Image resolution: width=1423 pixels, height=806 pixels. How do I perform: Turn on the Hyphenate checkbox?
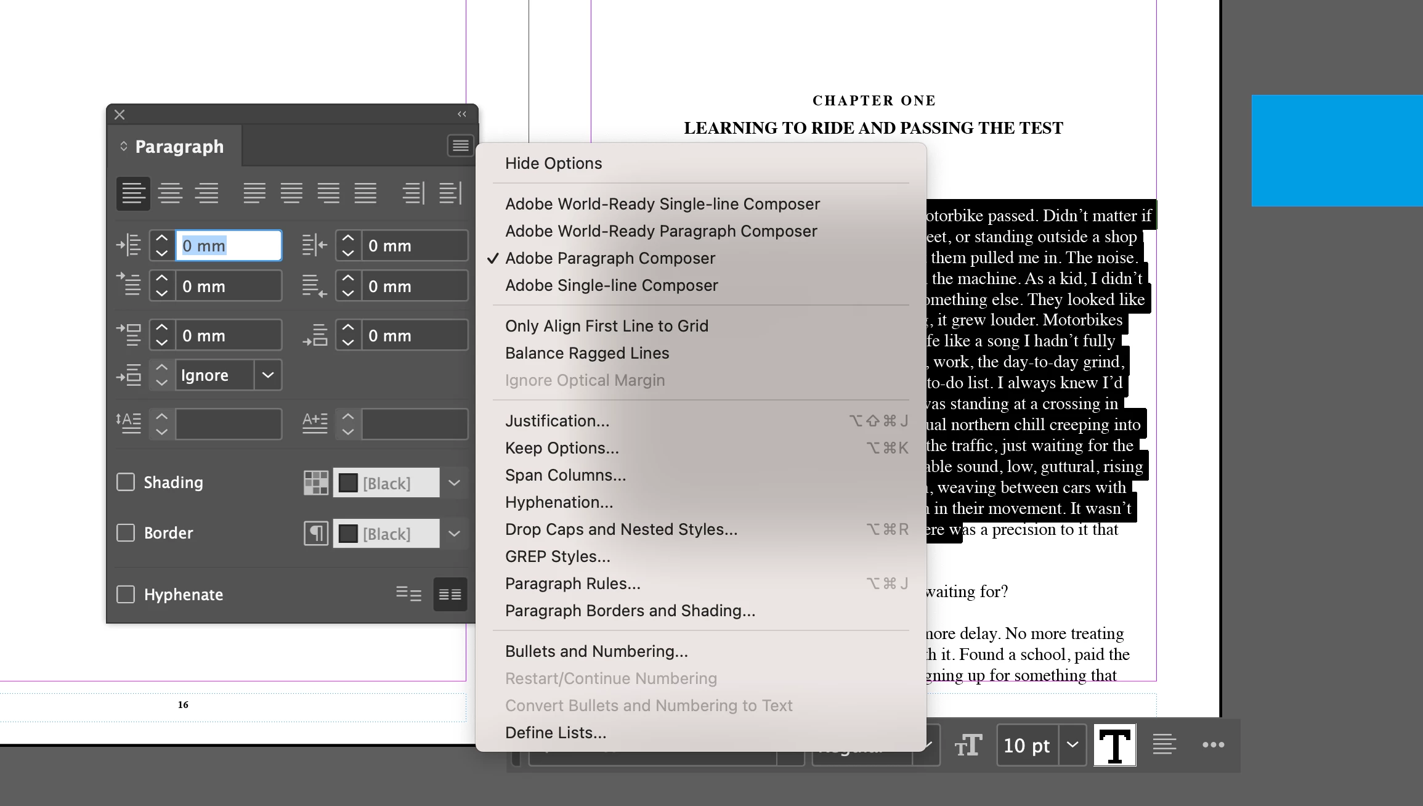(x=126, y=595)
